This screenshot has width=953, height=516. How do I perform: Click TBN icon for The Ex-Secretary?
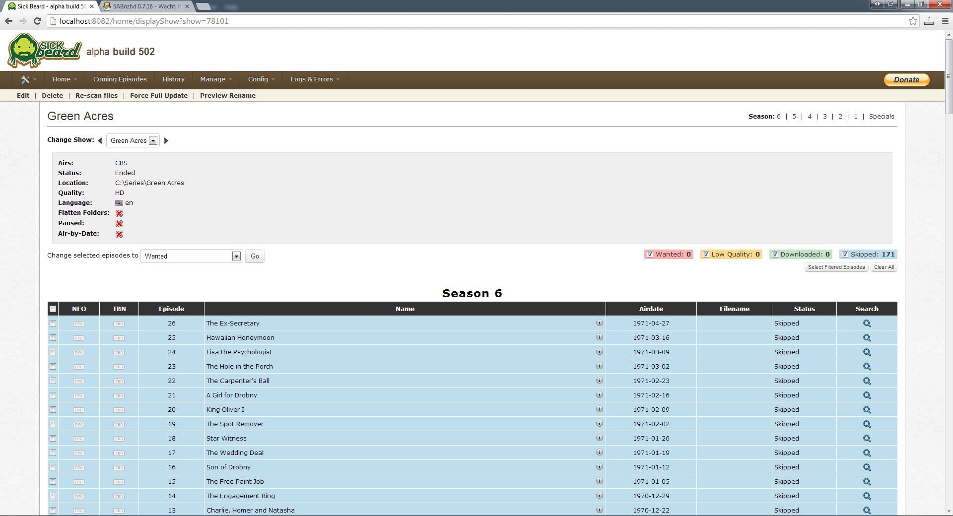119,323
